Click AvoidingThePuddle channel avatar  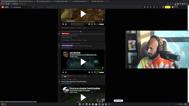click(66, 54)
